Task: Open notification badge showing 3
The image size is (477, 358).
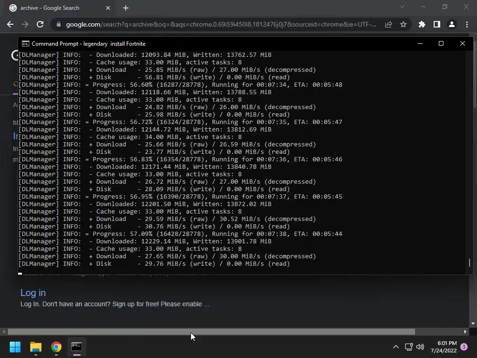Action: click(464, 347)
